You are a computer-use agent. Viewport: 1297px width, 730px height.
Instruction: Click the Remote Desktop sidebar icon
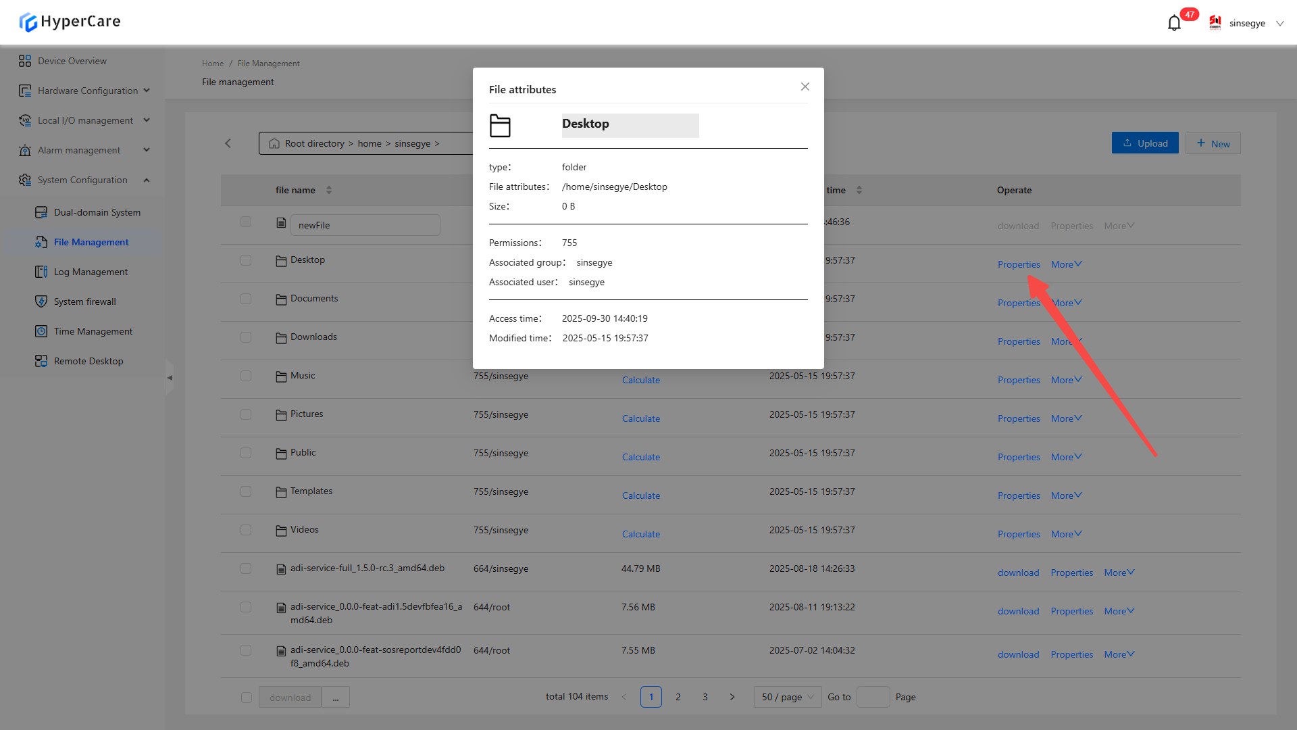click(x=41, y=361)
